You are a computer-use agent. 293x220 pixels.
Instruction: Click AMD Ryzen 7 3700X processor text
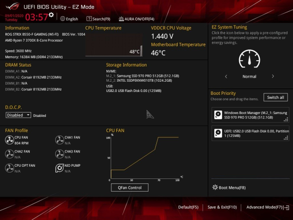(34, 40)
